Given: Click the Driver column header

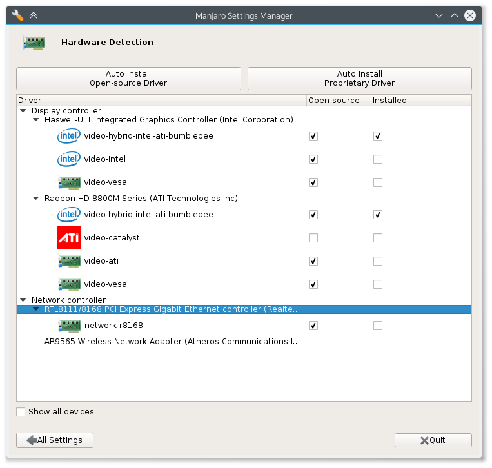Looking at the screenshot, I should click(x=162, y=101).
